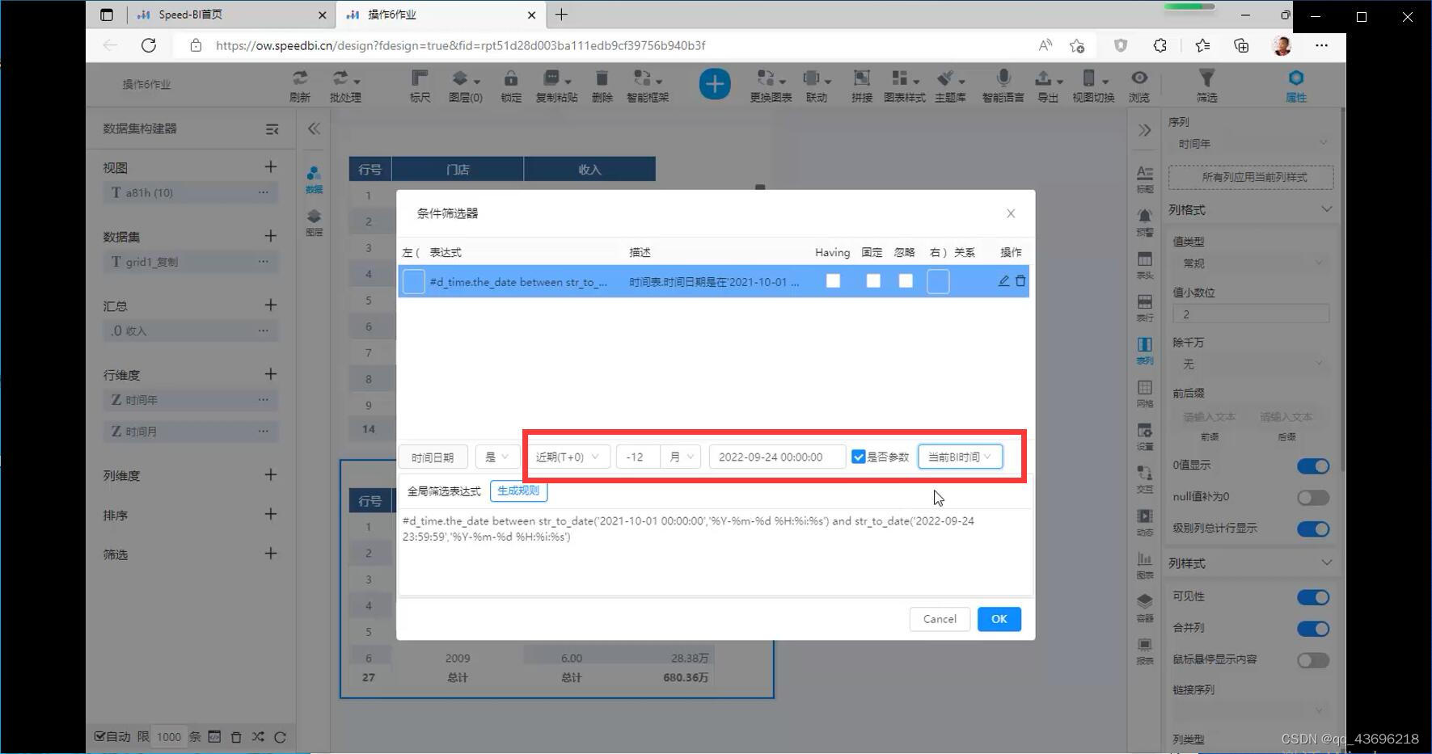Open the 表行 table row tab
This screenshot has height=754, width=1432.
[x=1145, y=308]
